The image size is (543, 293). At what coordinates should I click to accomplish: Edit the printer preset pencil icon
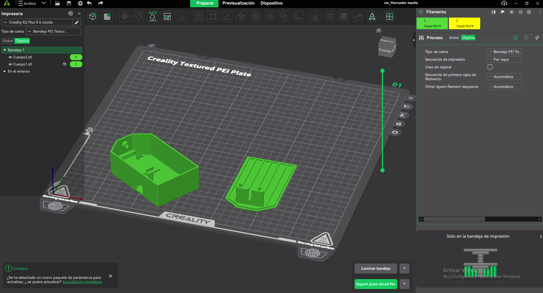pos(77,22)
